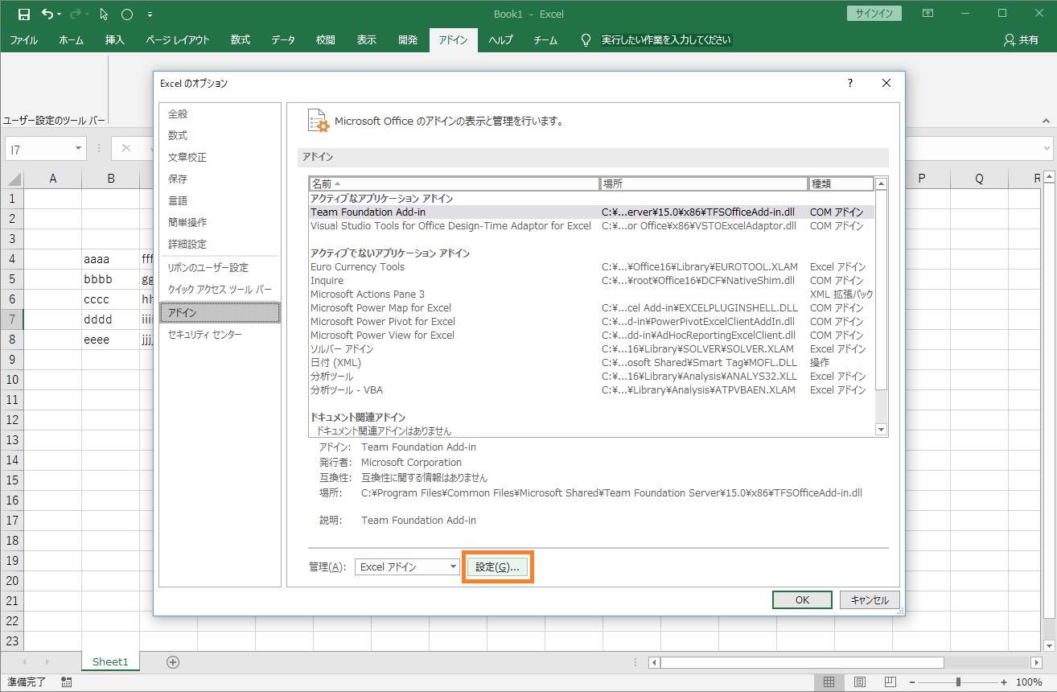Click the circle shape icon in the quick access toolbar
The width and height of the screenshot is (1057, 692).
pos(127,14)
